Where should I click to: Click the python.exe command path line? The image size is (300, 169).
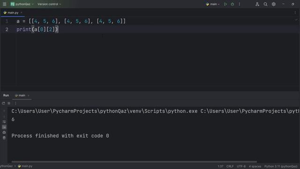point(155,111)
